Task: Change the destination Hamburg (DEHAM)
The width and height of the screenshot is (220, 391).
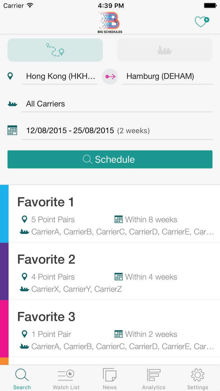Action: [160, 76]
